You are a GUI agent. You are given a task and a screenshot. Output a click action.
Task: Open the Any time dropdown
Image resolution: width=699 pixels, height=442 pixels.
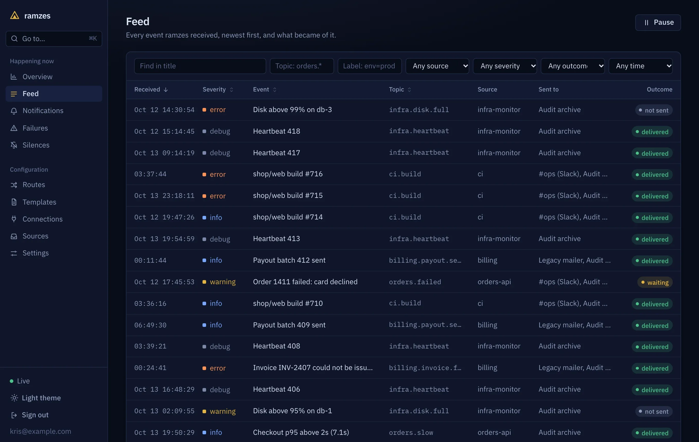click(640, 66)
